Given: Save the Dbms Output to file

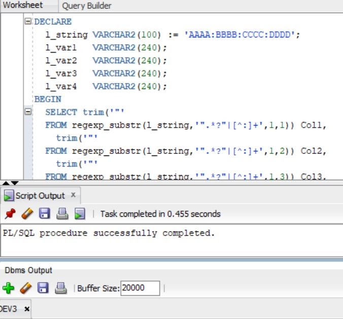Looking at the screenshot, I should [x=43, y=288].
